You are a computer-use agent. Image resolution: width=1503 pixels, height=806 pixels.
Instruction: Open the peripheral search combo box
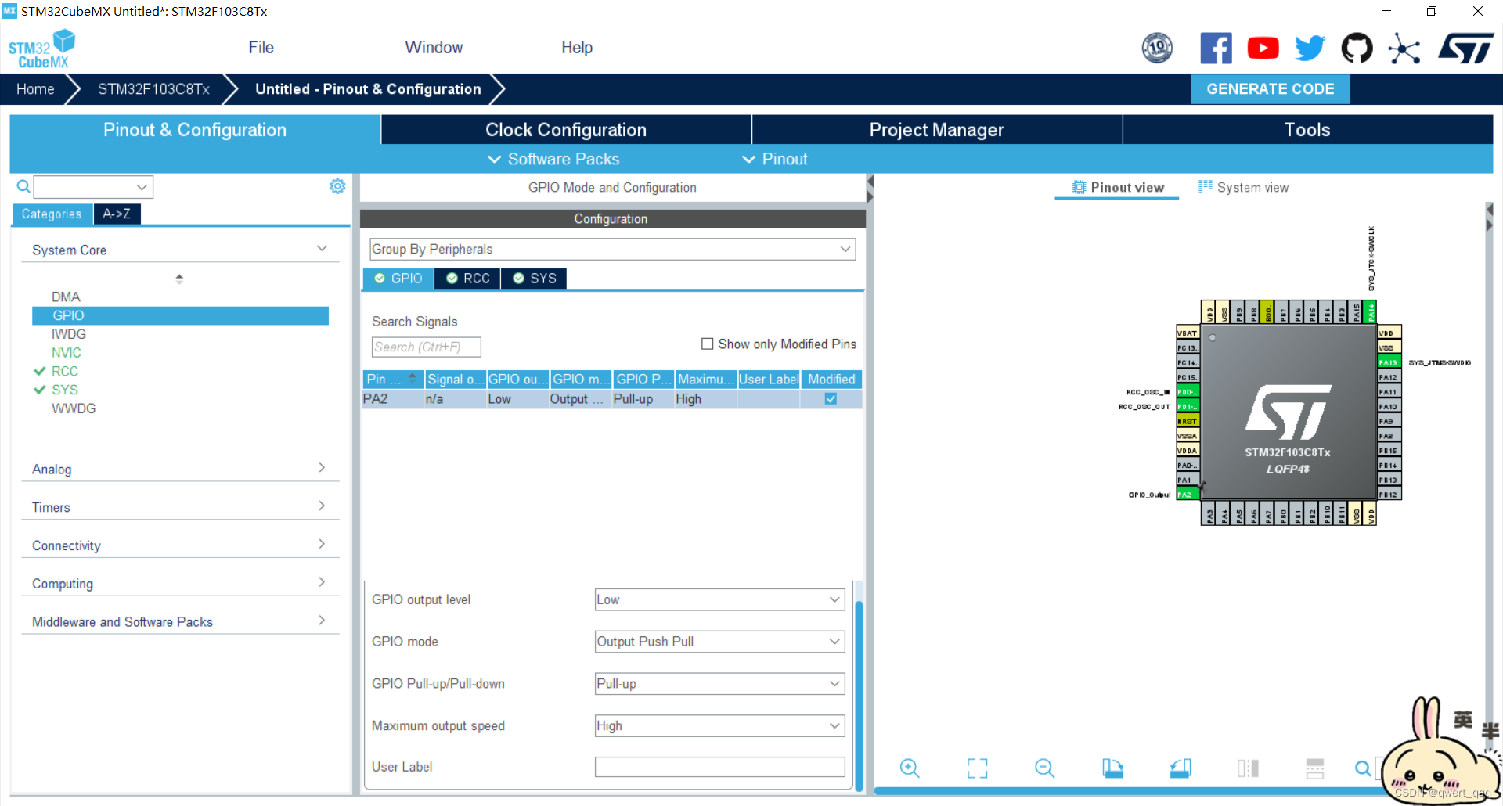pos(93,187)
